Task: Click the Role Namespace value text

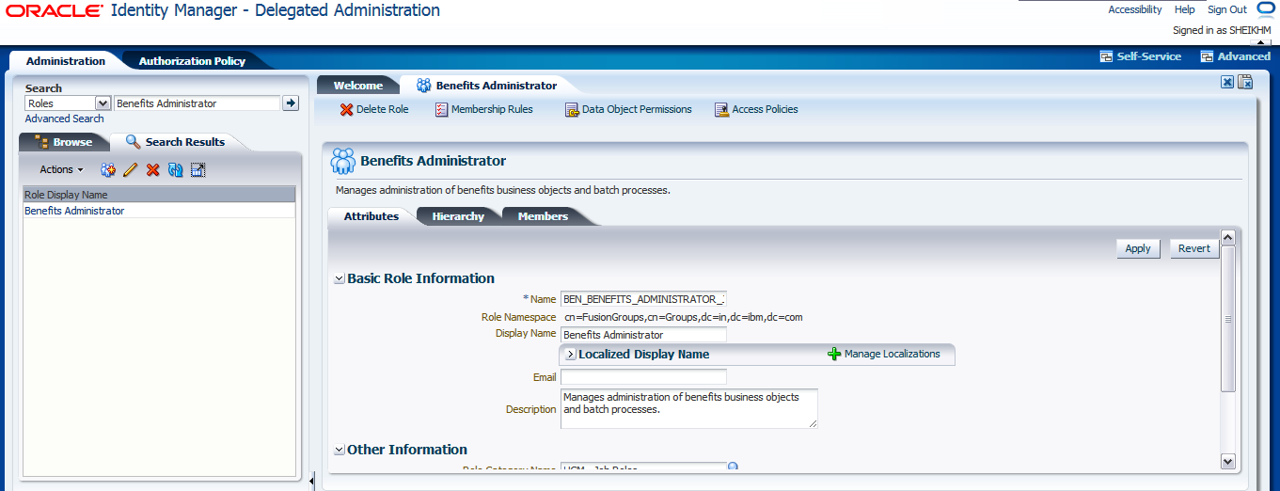Action: [683, 317]
